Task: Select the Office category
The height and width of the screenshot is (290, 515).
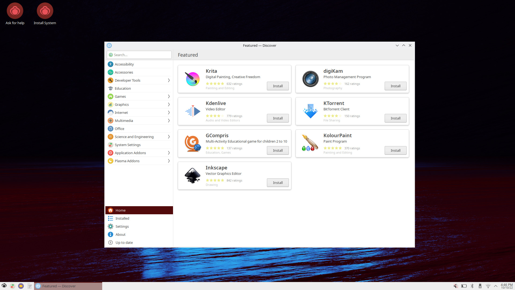Action: (x=119, y=129)
